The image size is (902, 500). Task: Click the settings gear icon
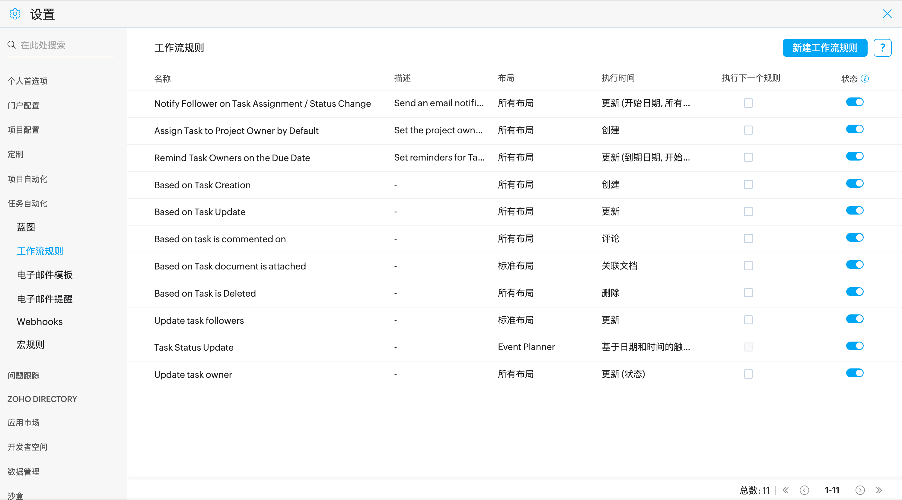[x=15, y=14]
